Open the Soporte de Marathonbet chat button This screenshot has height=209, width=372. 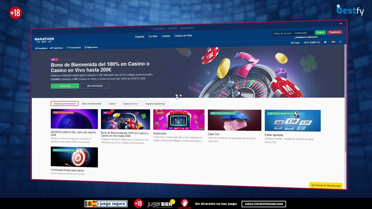(326, 185)
